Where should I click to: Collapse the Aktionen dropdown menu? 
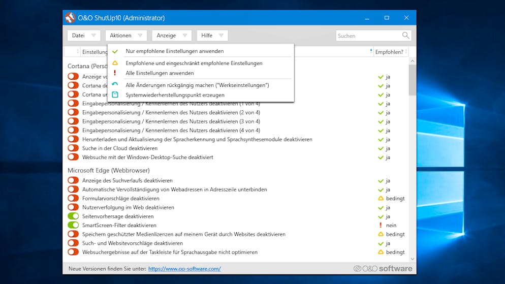[126, 36]
